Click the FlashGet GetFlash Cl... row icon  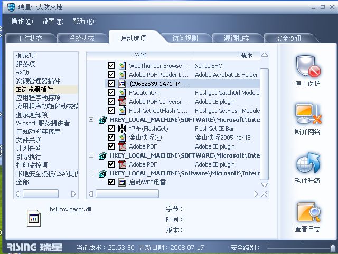[122, 111]
